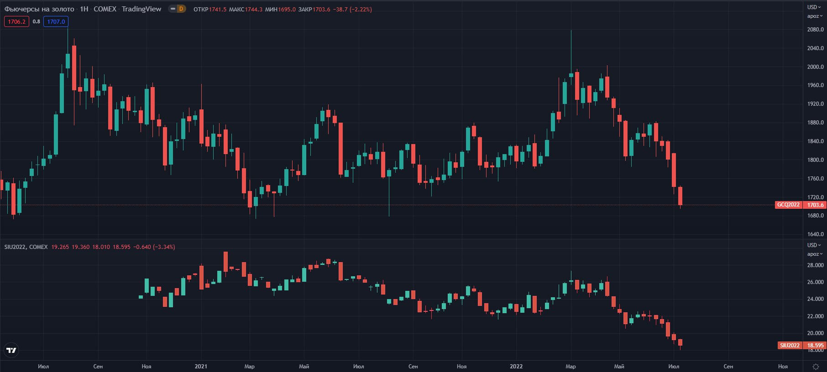Click the symbol title Фьючерсы на золото
Screen dimensions: 827x372
[x=39, y=9]
